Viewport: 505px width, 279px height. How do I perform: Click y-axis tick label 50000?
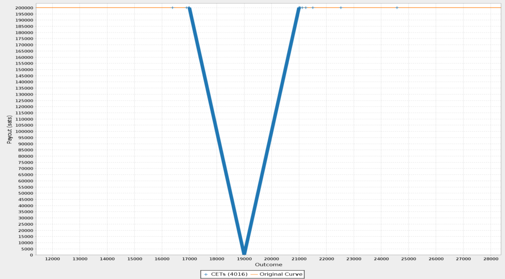click(27, 193)
